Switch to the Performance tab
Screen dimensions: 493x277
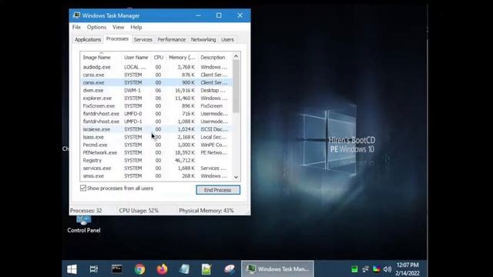171,39
